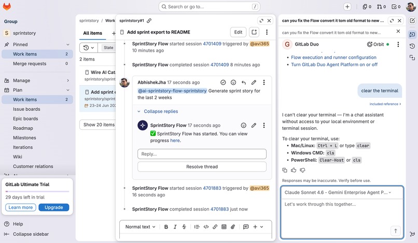This screenshot has height=243, width=418.
Task: Insert table in comment editor toolbar
Action: (x=224, y=227)
